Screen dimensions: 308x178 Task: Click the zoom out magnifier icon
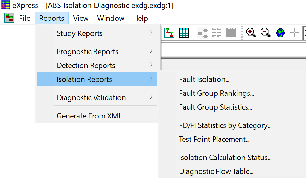point(265,33)
